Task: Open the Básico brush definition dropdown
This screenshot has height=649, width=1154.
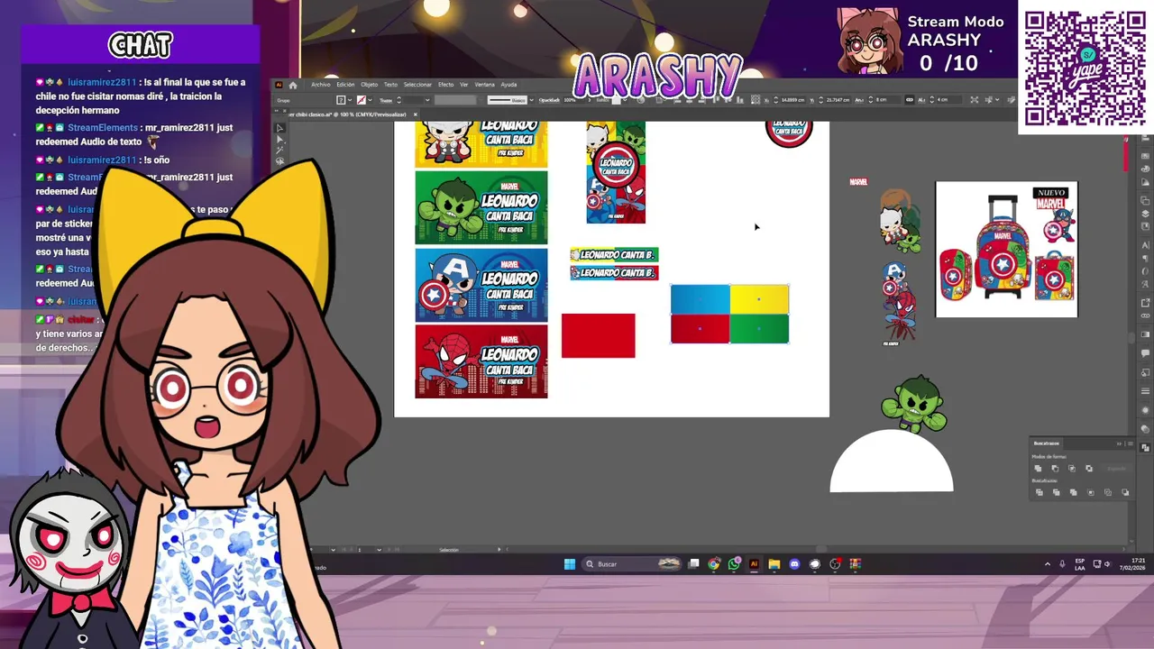Action: pos(531,100)
